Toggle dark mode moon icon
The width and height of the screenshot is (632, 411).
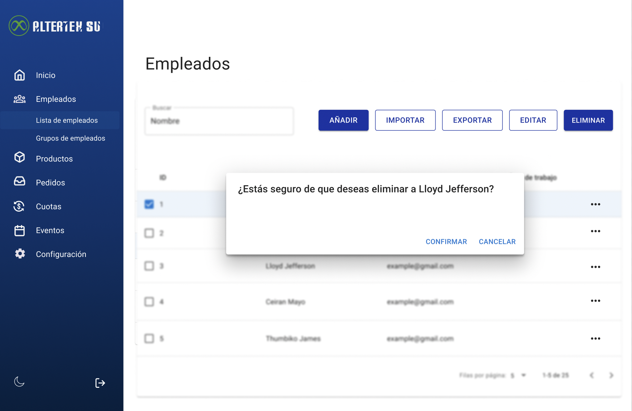[20, 381]
